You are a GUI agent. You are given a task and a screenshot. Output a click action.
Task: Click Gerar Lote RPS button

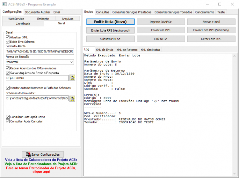point(211,39)
